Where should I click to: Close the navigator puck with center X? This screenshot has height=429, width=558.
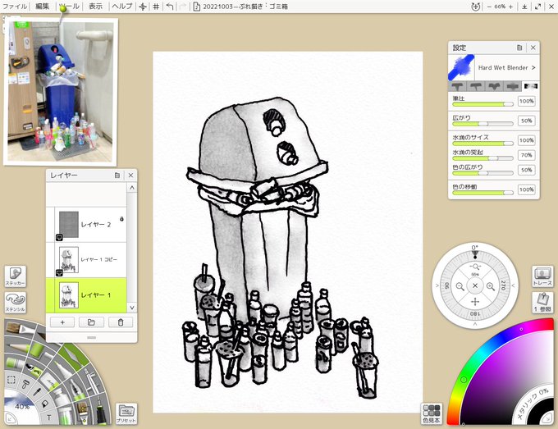475,285
